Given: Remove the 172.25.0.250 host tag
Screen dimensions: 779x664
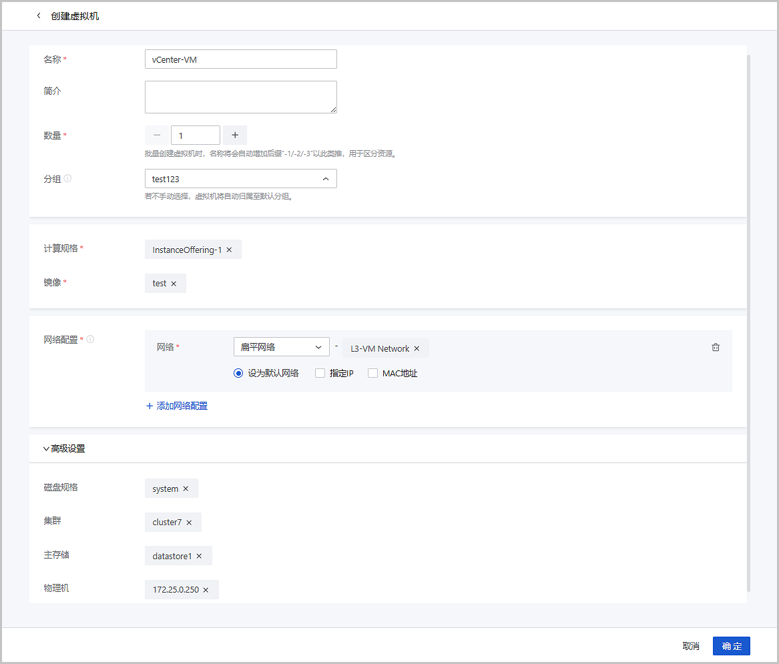Looking at the screenshot, I should [206, 590].
